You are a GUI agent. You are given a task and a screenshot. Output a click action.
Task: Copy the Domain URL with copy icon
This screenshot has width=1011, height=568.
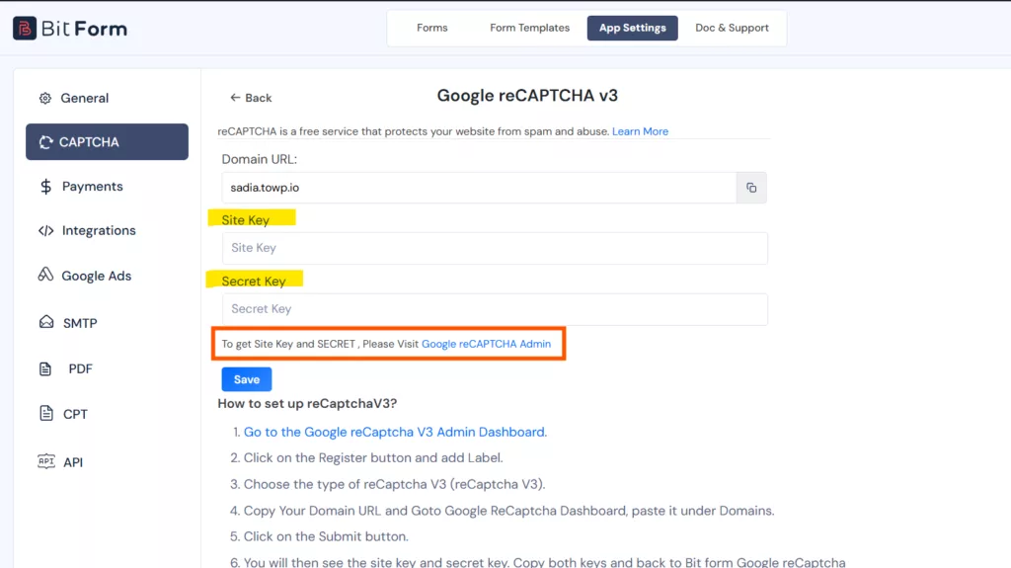coord(751,188)
